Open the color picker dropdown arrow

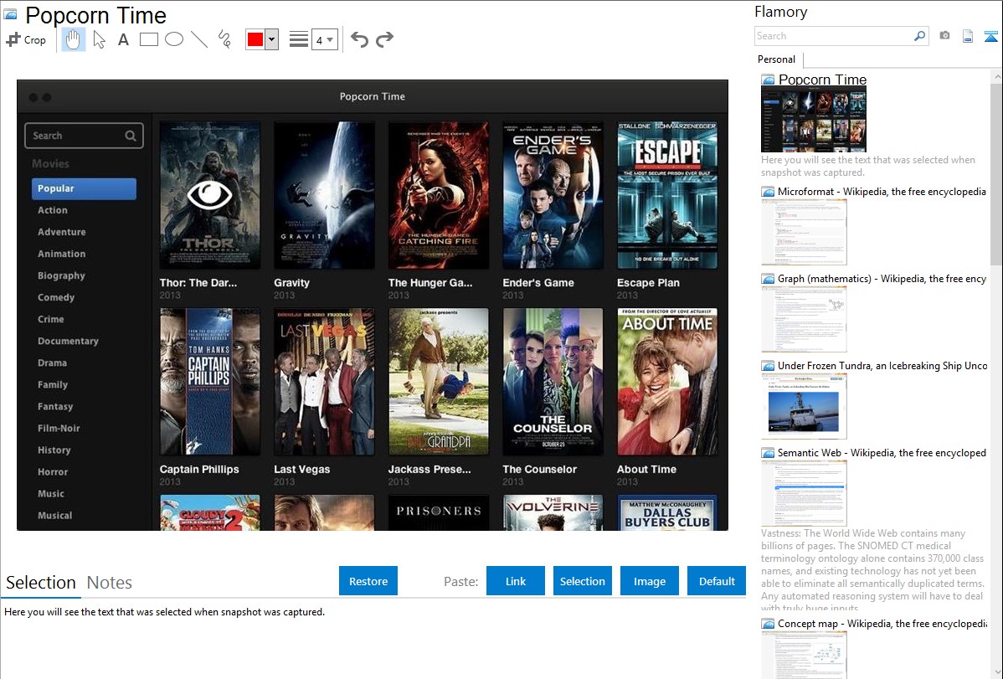[x=271, y=39]
